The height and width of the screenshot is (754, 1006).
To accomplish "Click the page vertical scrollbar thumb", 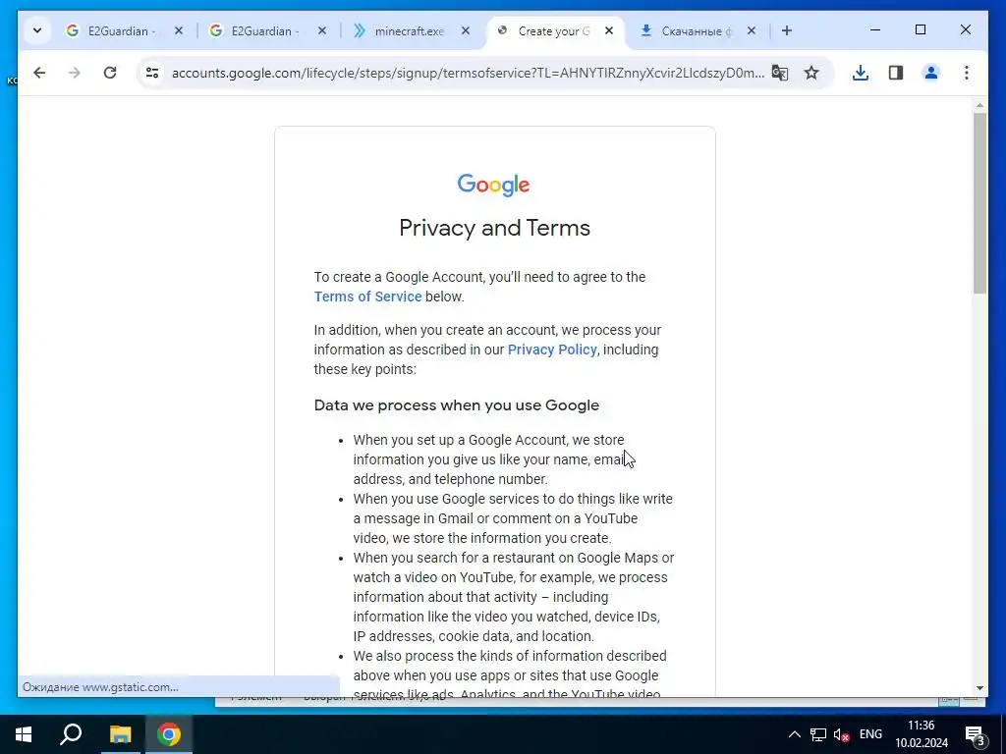I will click(x=979, y=202).
